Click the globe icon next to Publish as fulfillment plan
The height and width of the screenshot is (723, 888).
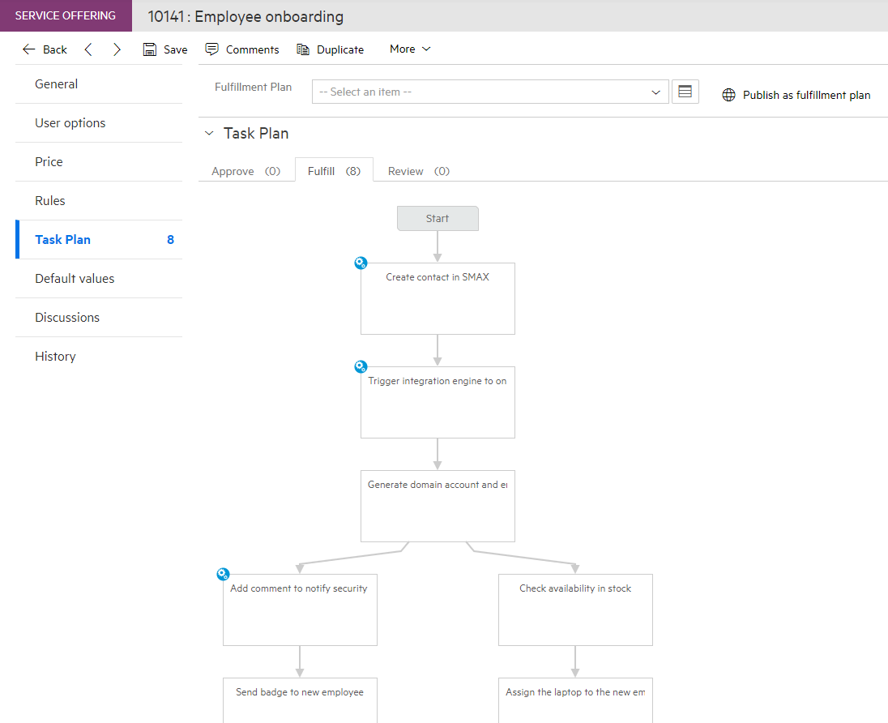tap(727, 94)
